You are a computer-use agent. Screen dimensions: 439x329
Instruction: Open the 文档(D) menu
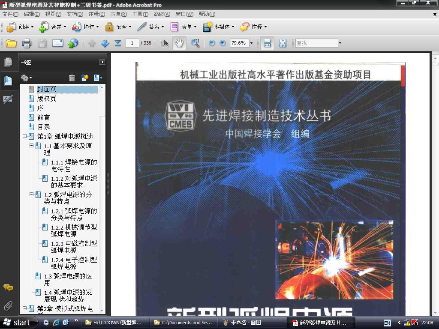click(75, 14)
